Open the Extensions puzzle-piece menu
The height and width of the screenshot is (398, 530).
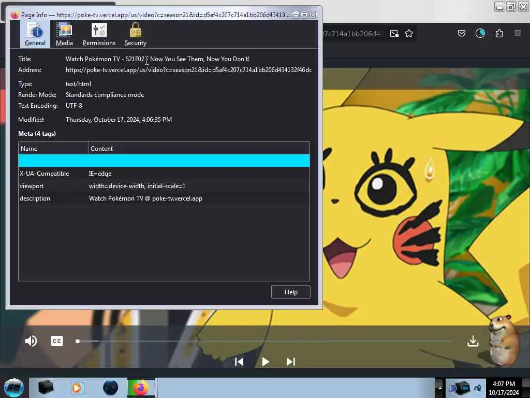(499, 33)
